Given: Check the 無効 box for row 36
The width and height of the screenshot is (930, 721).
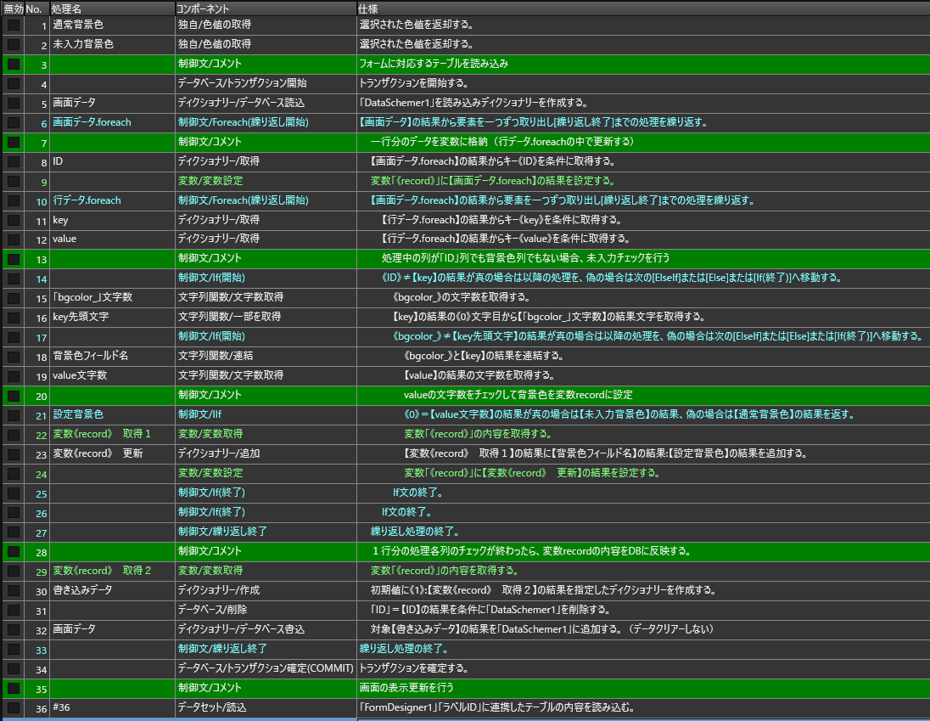Looking at the screenshot, I should tap(14, 707).
